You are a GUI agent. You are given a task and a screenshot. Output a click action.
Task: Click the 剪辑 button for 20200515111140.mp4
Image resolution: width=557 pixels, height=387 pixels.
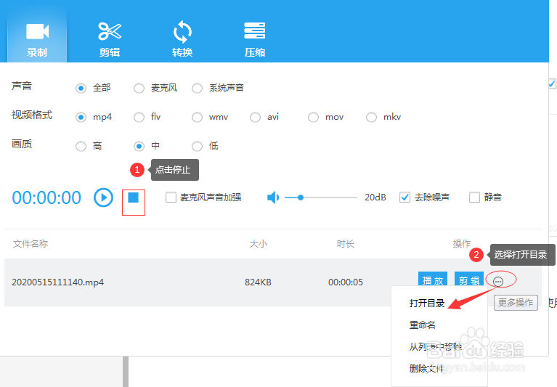469,280
